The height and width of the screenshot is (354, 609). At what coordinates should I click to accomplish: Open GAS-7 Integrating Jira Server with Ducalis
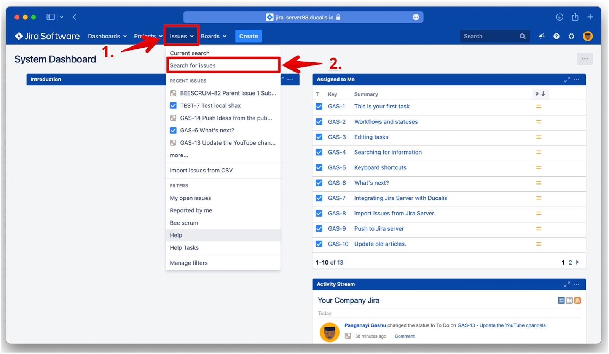pos(400,198)
